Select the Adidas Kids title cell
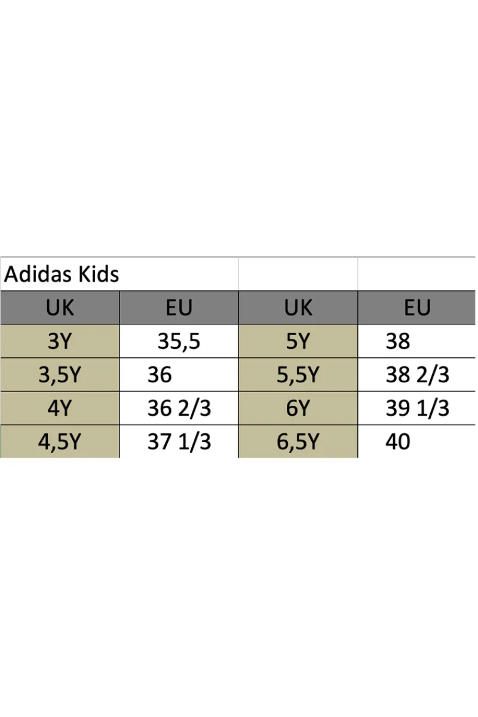 point(119,274)
